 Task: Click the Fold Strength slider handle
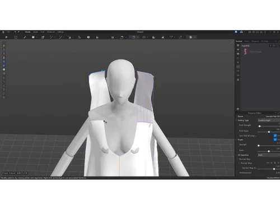point(259,127)
